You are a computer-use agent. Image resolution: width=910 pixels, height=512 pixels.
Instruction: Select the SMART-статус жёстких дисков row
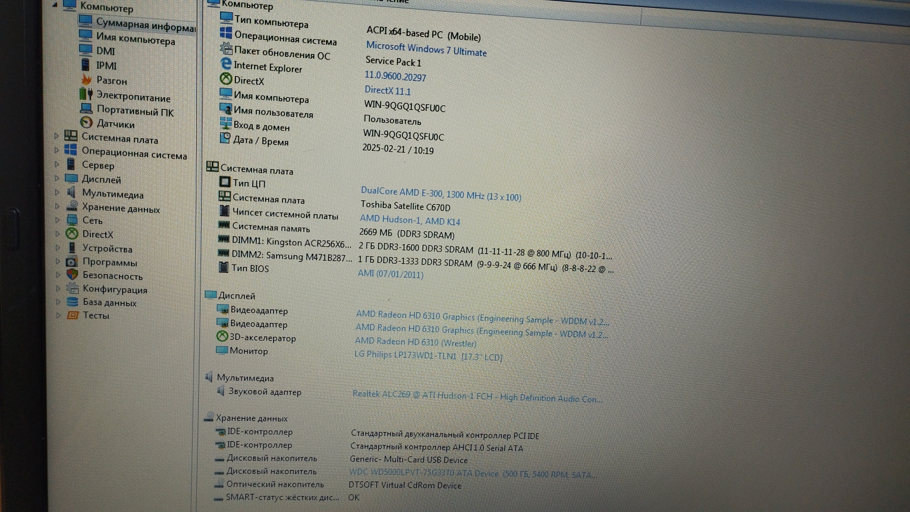[286, 497]
